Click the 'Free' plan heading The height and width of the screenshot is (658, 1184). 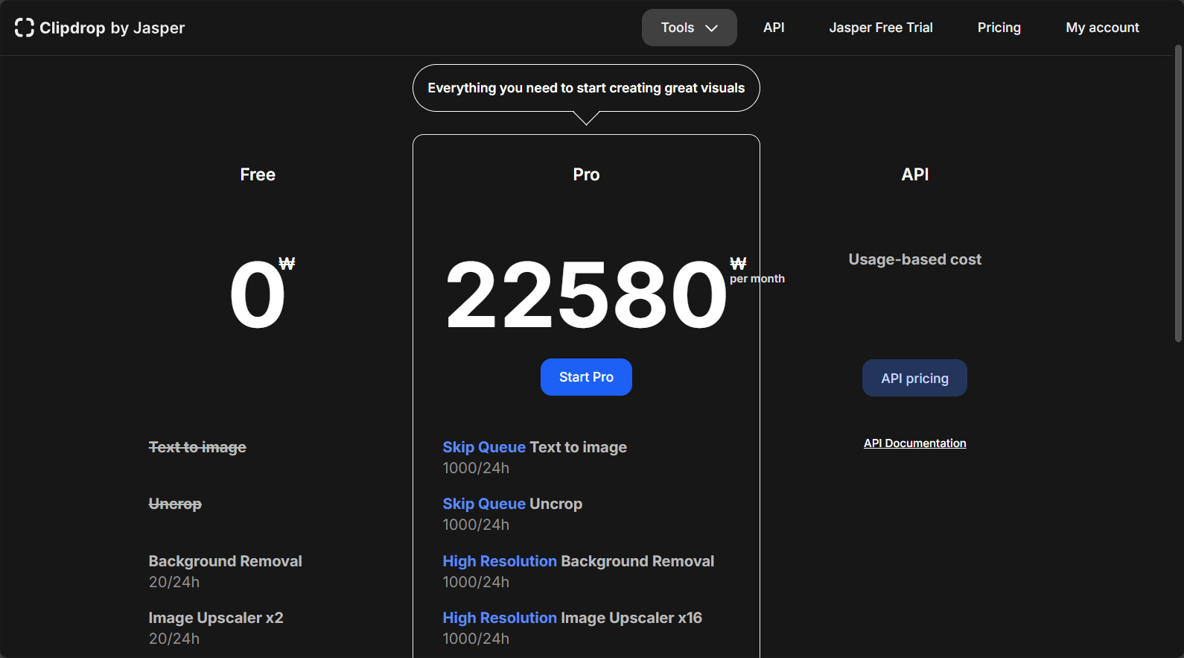[258, 174]
